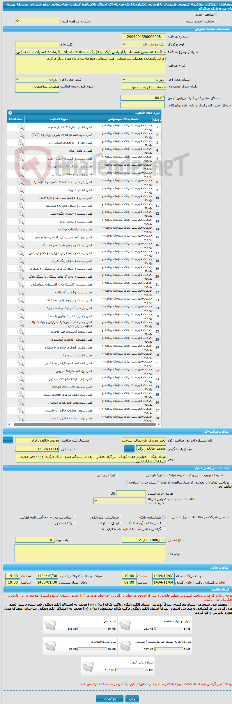Choose ارزی و ریالی estimate option

117,475
